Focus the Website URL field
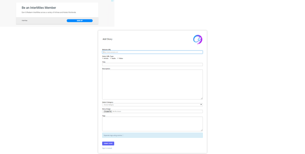Screen dimensions: 305x154 pos(152,52)
